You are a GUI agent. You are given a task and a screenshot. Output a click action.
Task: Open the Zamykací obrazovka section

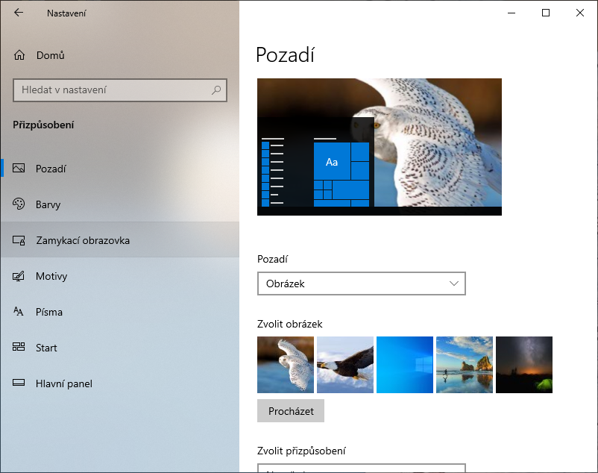coord(83,240)
